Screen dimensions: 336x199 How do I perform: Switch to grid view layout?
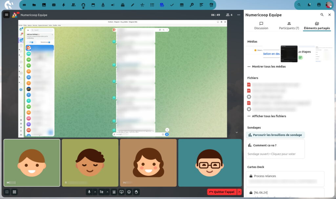coord(14,192)
